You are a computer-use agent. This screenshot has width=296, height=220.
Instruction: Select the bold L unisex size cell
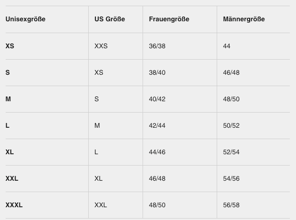8,126
